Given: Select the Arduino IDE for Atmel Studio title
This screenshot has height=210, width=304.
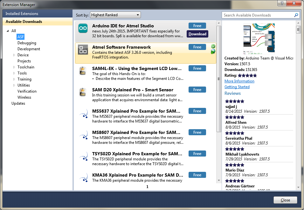Looking at the screenshot, I should (123, 26).
